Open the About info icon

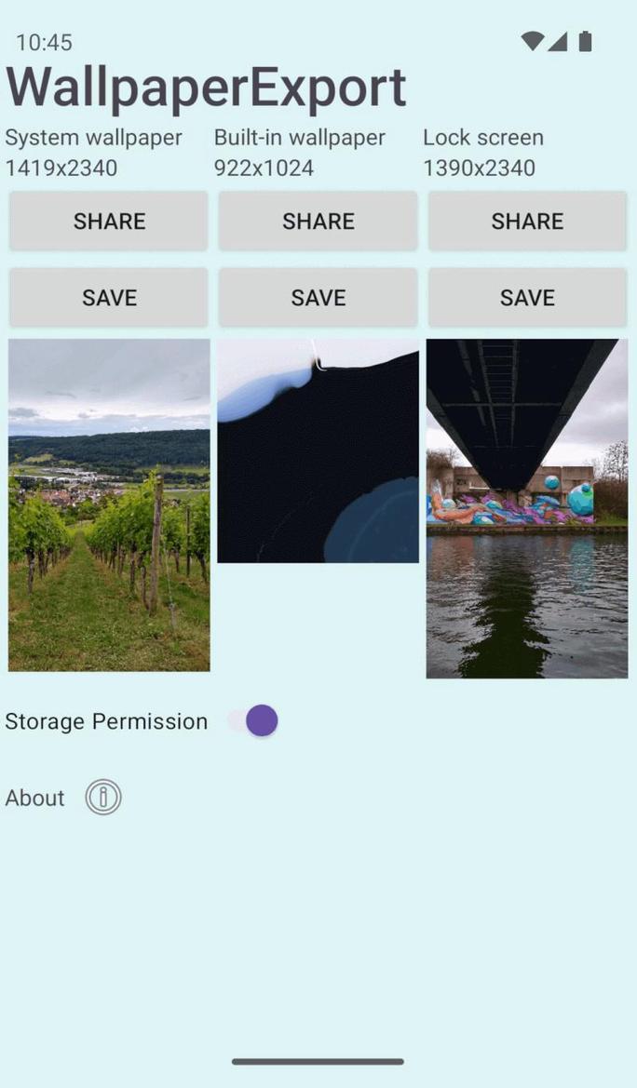coord(102,797)
